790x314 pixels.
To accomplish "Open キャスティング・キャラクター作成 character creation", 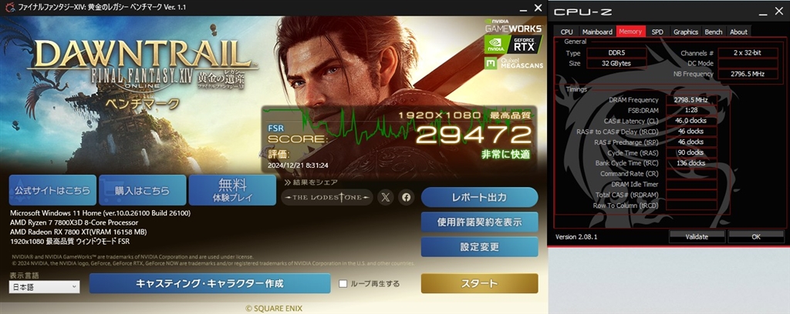I will (210, 283).
